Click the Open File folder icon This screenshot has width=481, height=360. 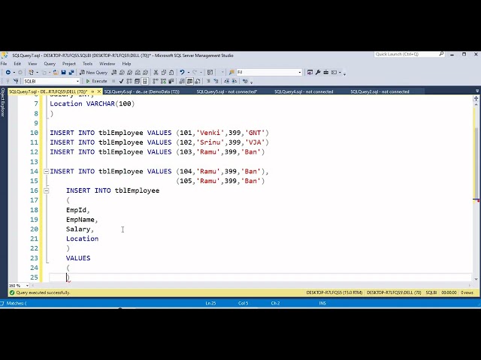56,73
